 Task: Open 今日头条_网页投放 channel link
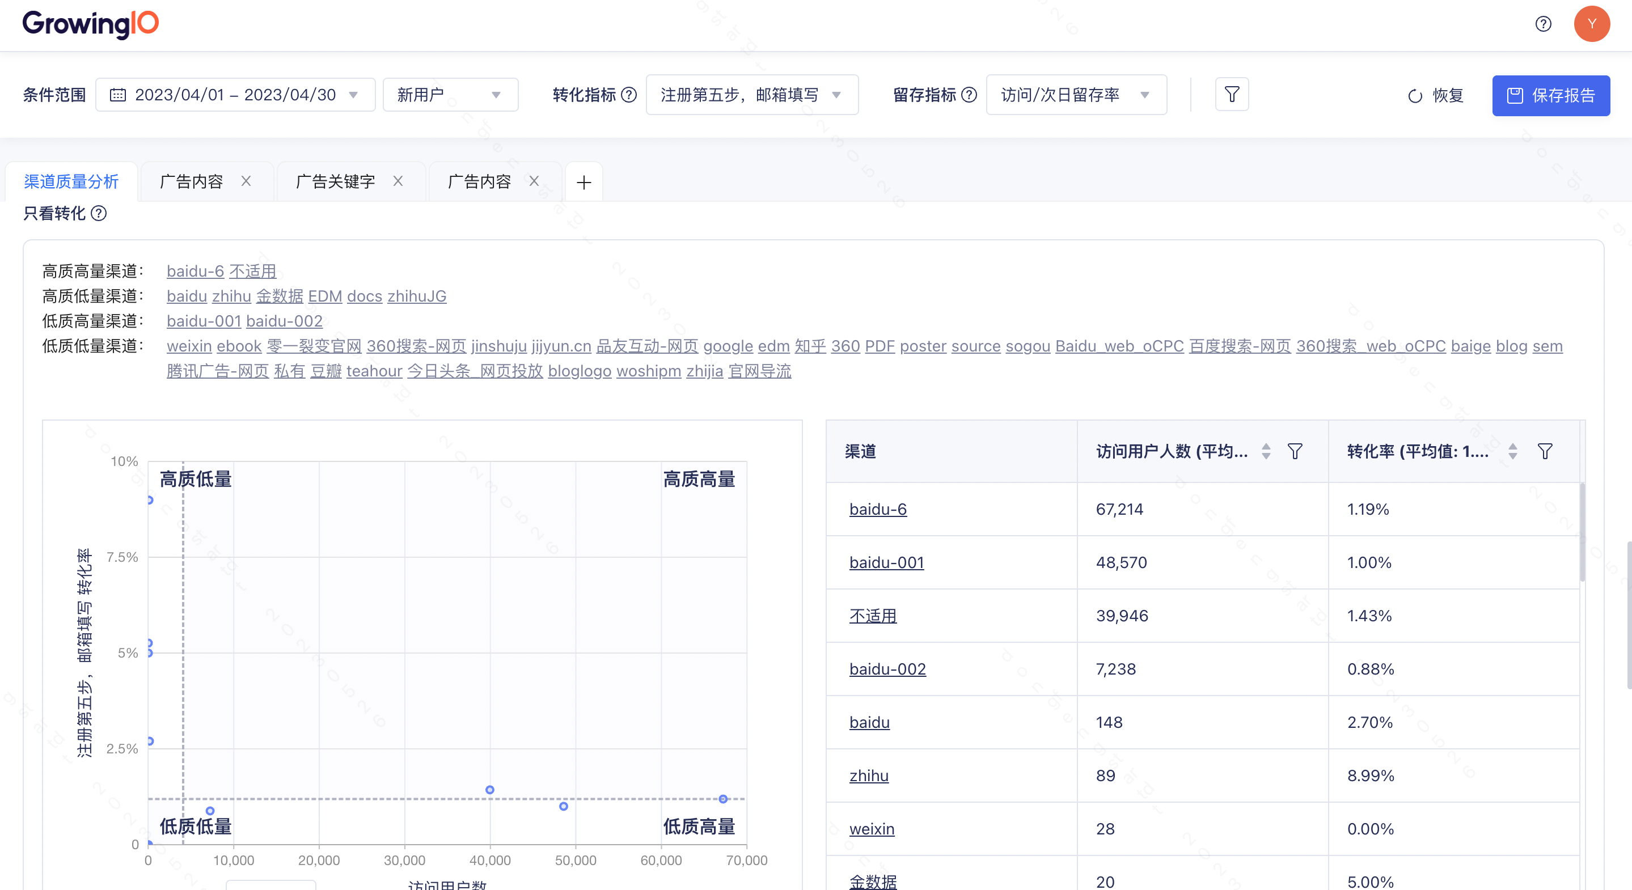[x=475, y=371]
